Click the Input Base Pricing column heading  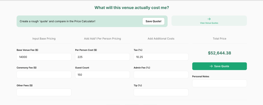click(44, 39)
